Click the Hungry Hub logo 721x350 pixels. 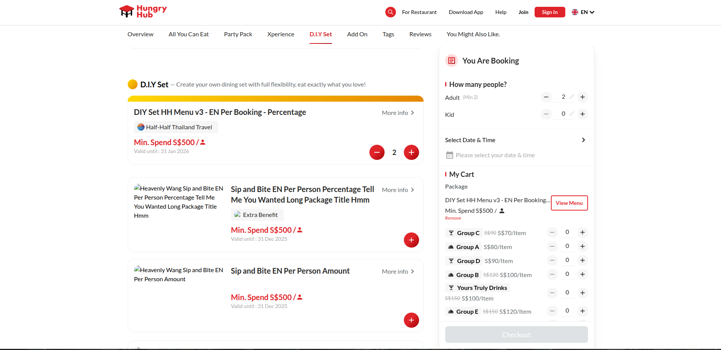[x=143, y=12]
